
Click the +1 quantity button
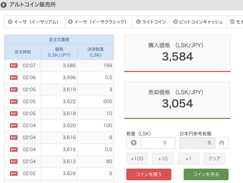[x=188, y=159]
